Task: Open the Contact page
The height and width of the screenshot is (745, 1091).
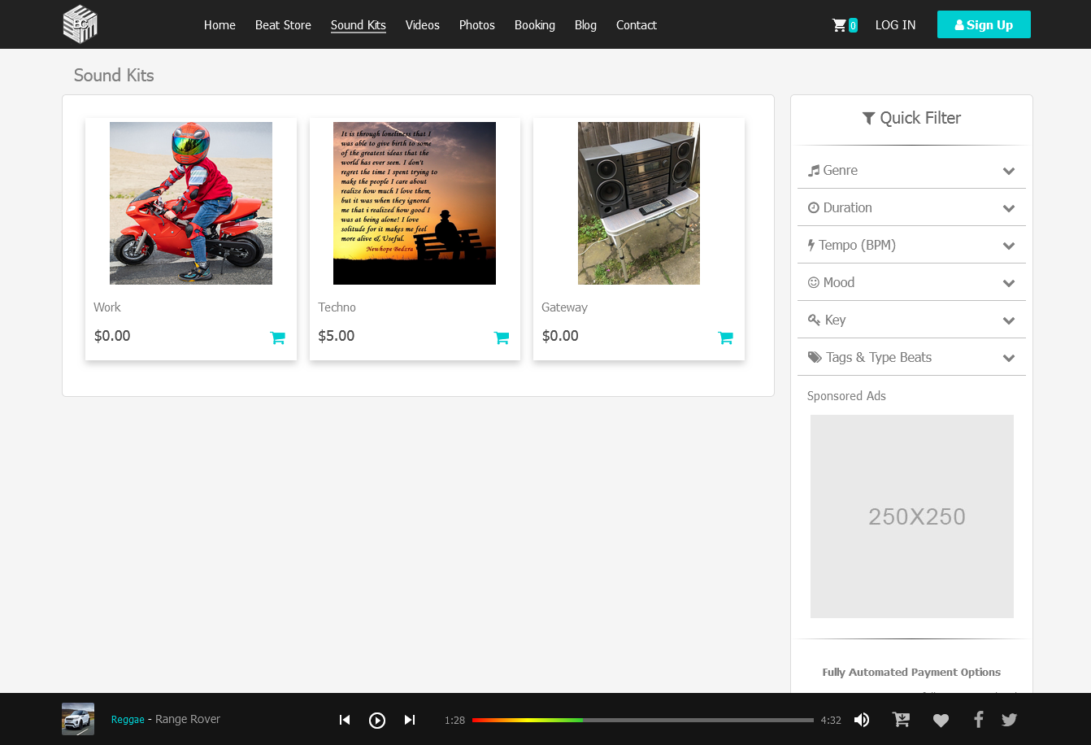Action: click(637, 25)
